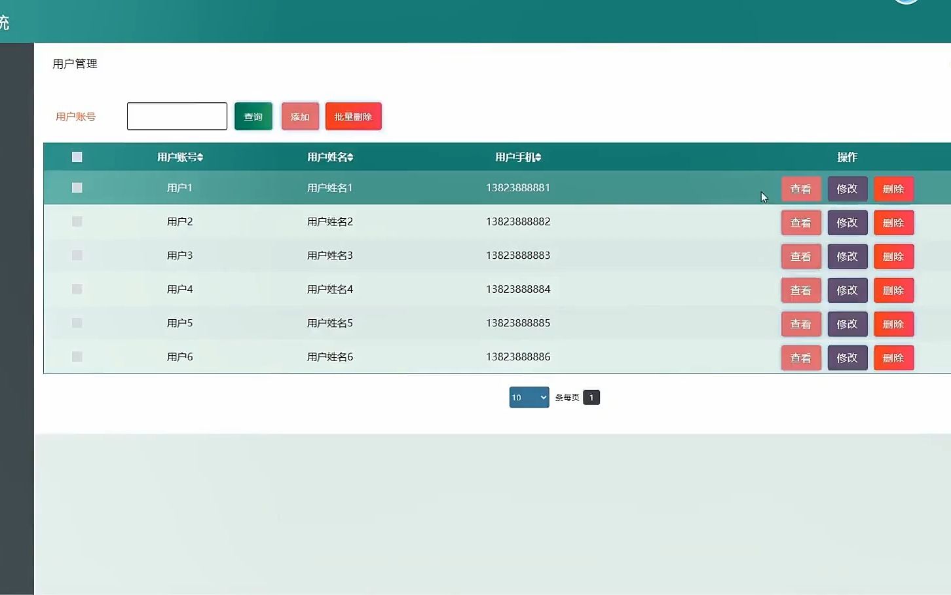Sort table by 用户账号 column
This screenshot has height=595, width=951.
180,157
